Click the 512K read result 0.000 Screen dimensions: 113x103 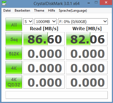[44, 53]
